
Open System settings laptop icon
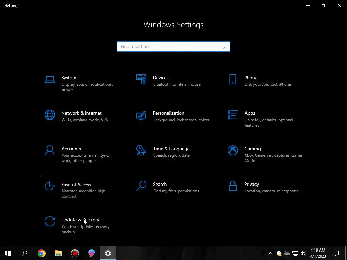point(49,80)
